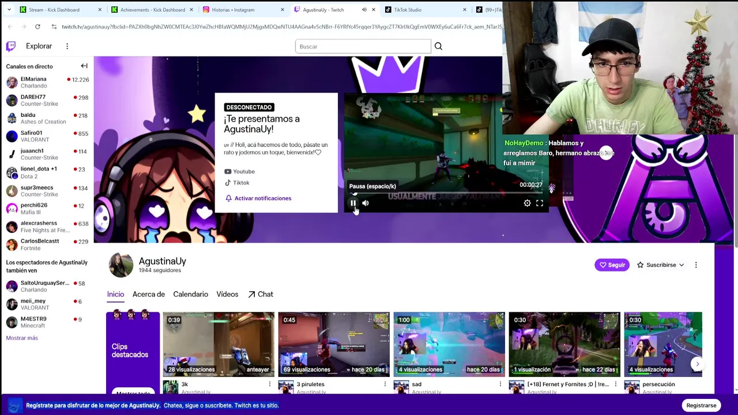The image size is (738, 415).
Task: Open meii_mey VALORANT channel
Action: (x=47, y=304)
